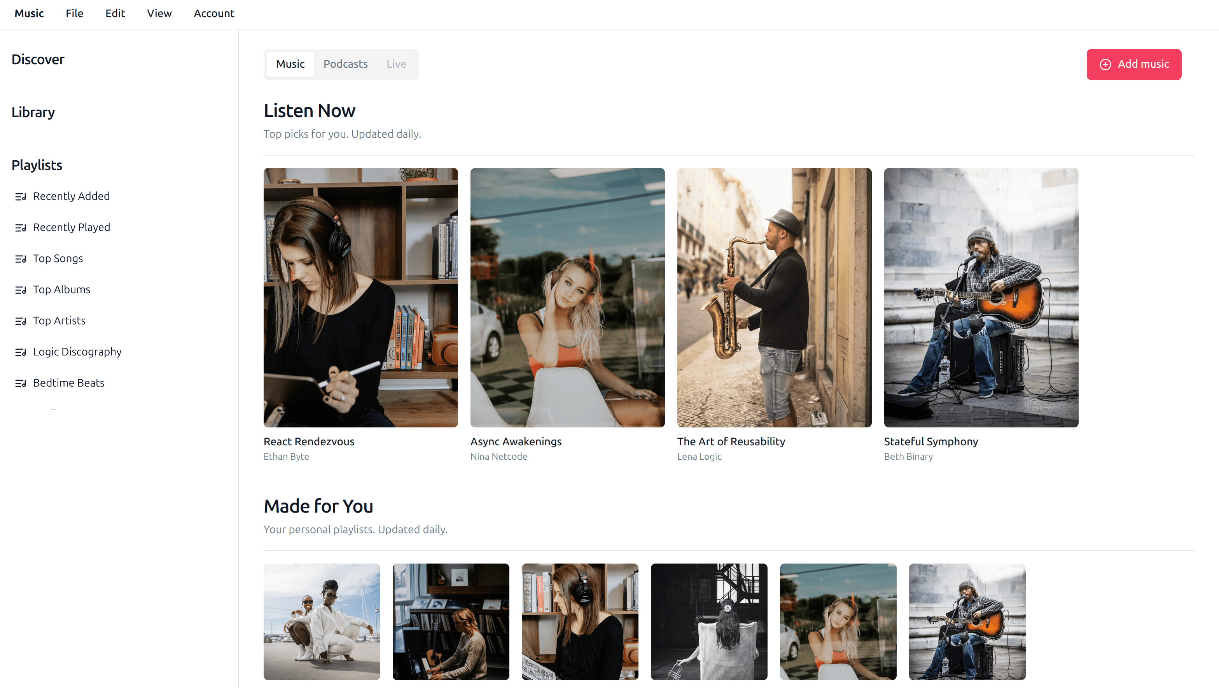The width and height of the screenshot is (1219, 688).
Task: Click playlist icon beside Logic Discography
Action: pyautogui.click(x=20, y=352)
